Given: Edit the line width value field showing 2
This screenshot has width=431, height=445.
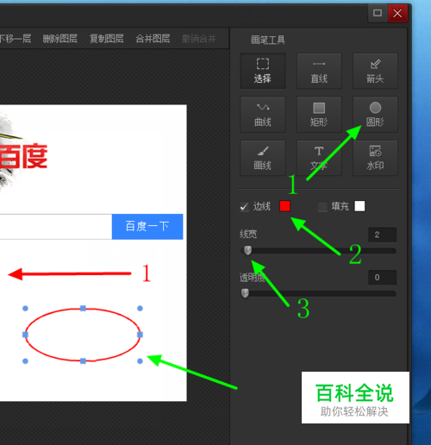Looking at the screenshot, I should point(383,235).
